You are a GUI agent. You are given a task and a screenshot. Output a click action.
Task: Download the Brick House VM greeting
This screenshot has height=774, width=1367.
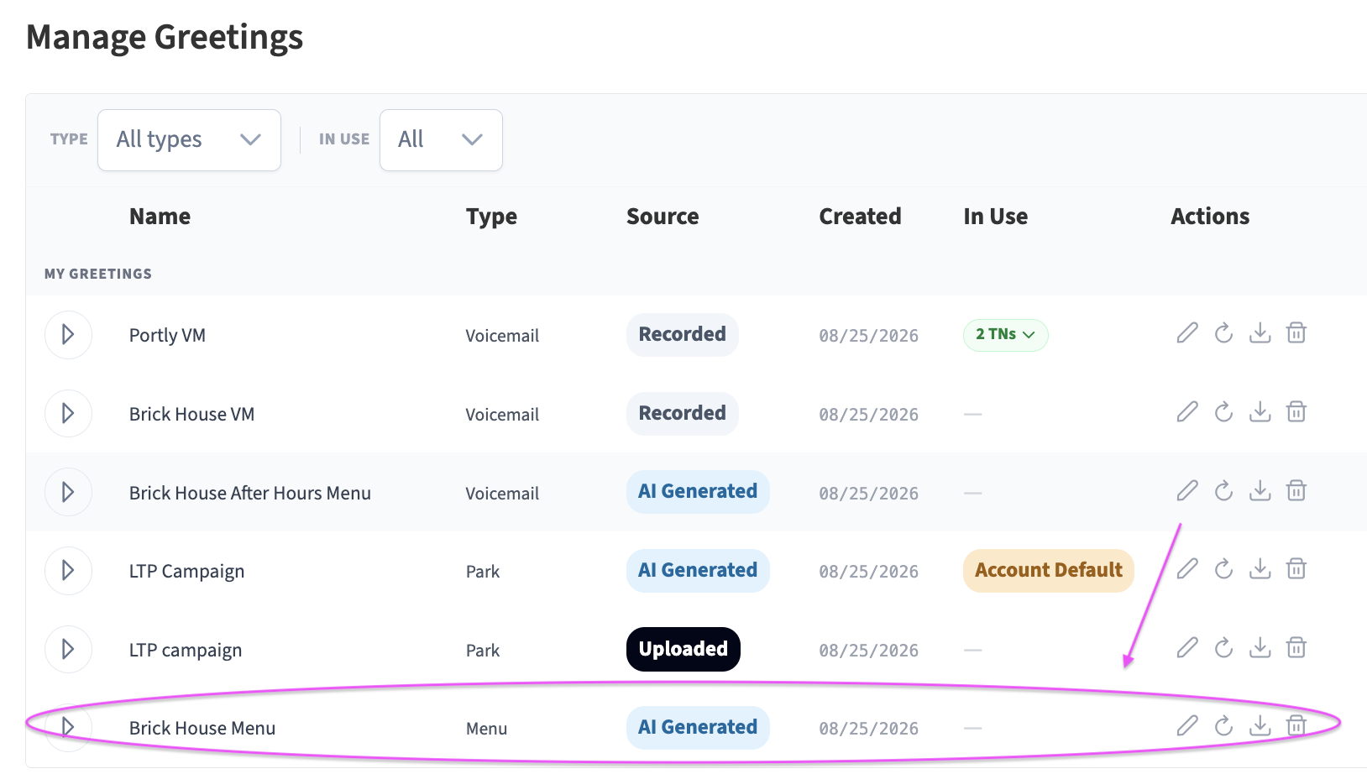pyautogui.click(x=1260, y=412)
